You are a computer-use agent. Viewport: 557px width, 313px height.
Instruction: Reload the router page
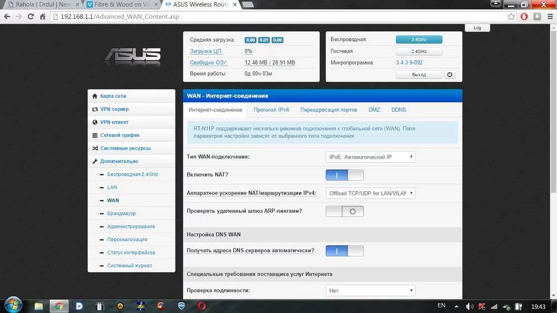pyautogui.click(x=31, y=17)
